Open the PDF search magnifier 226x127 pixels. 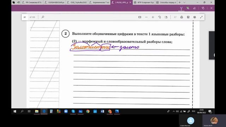pos(43,17)
